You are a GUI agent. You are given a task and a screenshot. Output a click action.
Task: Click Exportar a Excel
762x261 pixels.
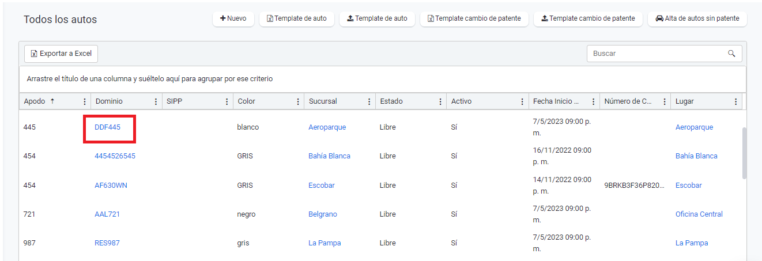[x=61, y=54]
